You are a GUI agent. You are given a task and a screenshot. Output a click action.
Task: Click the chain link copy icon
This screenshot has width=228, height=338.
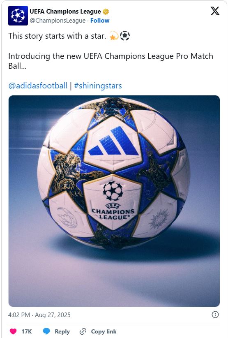(x=83, y=331)
